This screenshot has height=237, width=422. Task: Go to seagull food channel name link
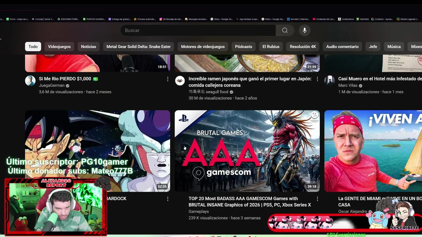coord(208,92)
